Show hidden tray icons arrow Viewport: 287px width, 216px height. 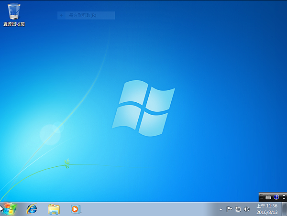pyautogui.click(x=221, y=209)
